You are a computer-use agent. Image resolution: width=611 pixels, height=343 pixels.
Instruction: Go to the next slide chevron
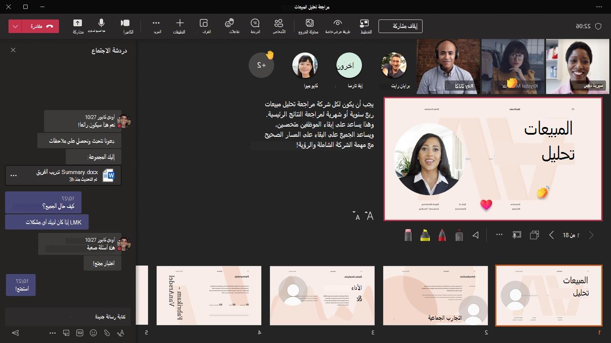551,235
